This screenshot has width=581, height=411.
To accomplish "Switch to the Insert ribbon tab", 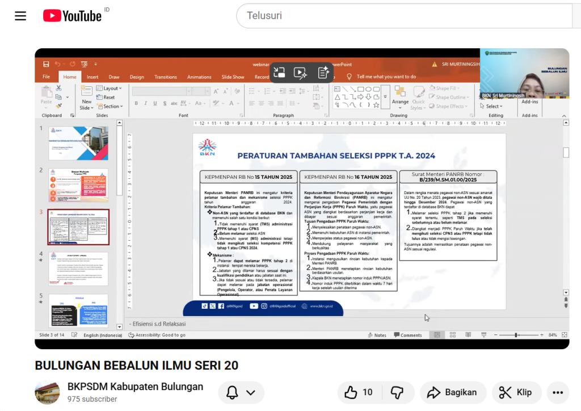I will (92, 77).
